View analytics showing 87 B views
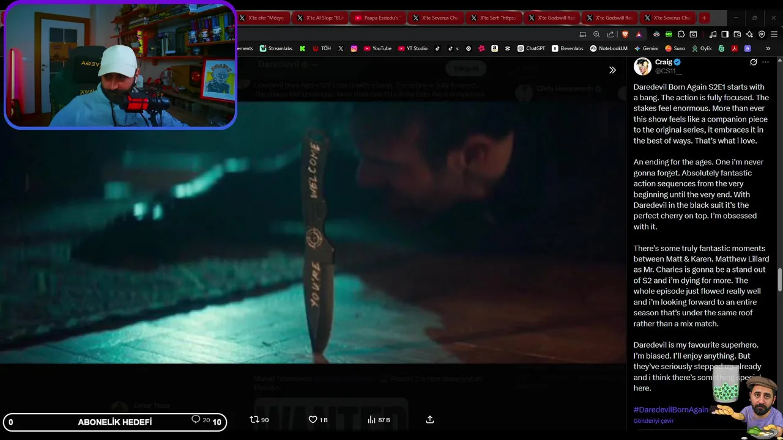This screenshot has height=440, width=783. click(x=379, y=420)
